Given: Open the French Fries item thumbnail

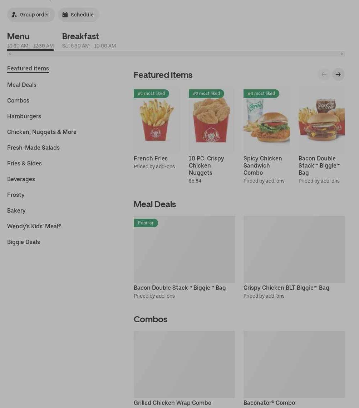Looking at the screenshot, I should tap(157, 119).
